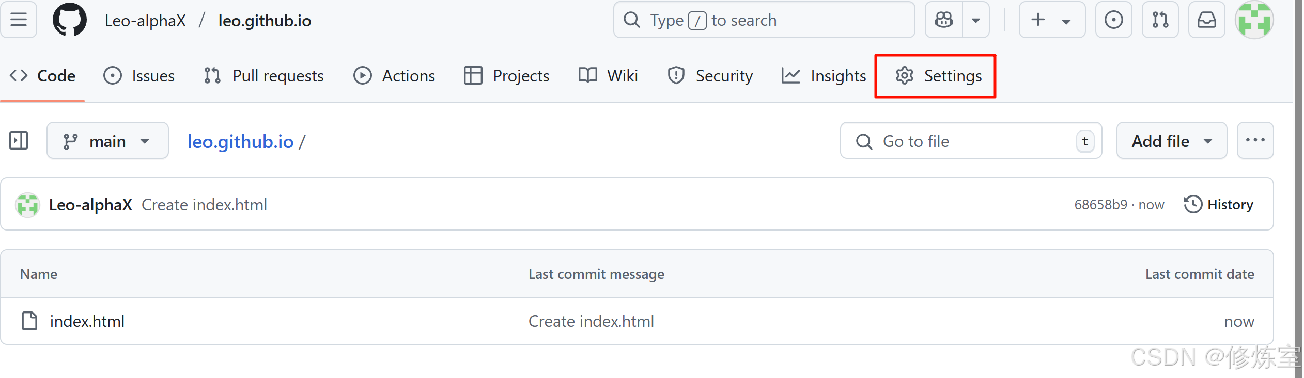Expand the Copilot dropdown arrow
The width and height of the screenshot is (1304, 378).
point(976,21)
